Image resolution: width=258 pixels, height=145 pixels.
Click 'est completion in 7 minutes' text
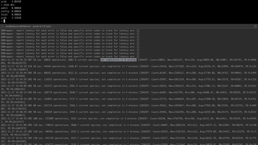pos(120,66)
